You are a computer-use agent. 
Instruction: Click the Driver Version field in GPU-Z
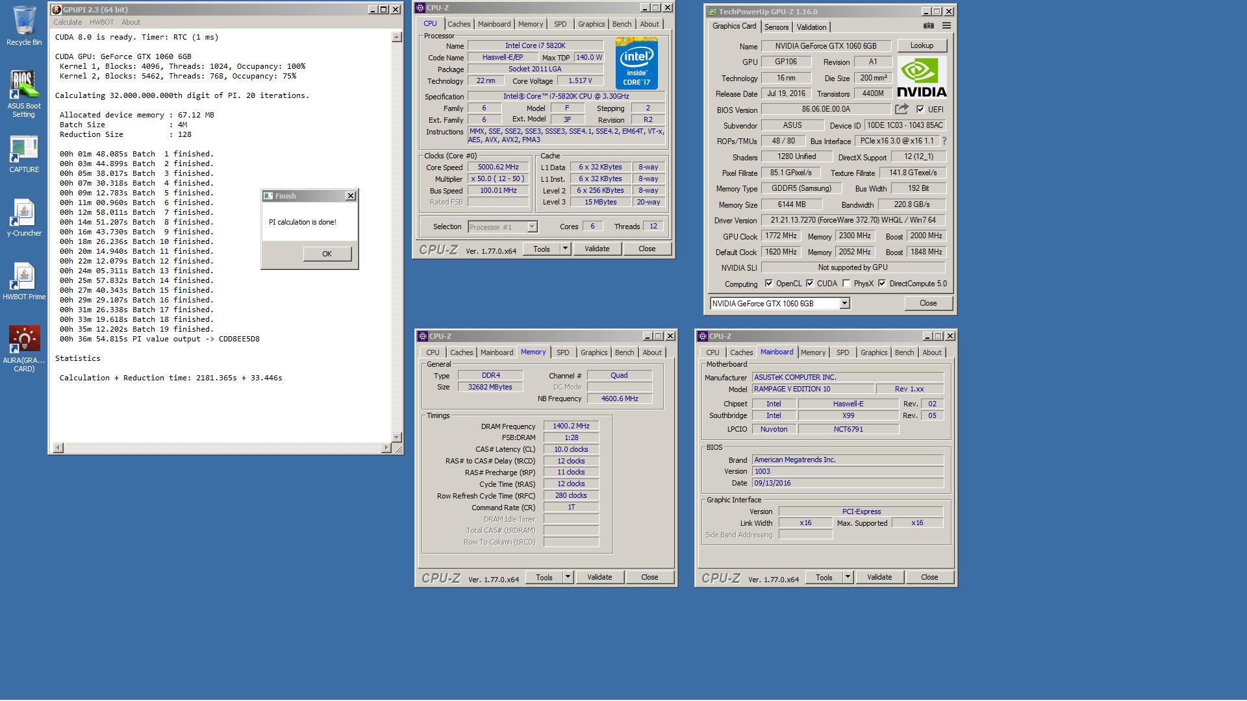pyautogui.click(x=853, y=220)
